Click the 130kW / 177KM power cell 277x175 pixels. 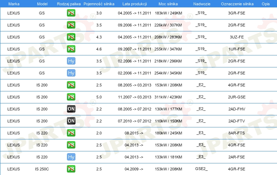point(168,109)
